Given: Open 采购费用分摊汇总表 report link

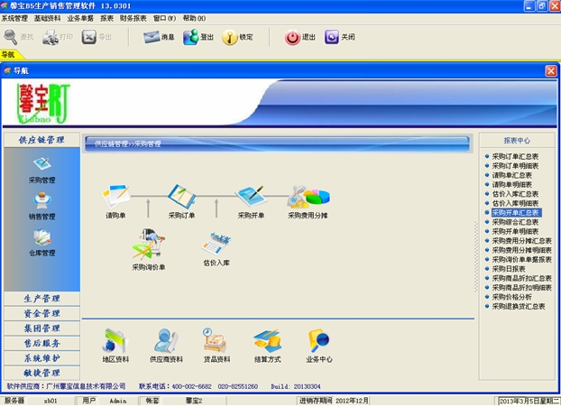Looking at the screenshot, I should 521,241.
